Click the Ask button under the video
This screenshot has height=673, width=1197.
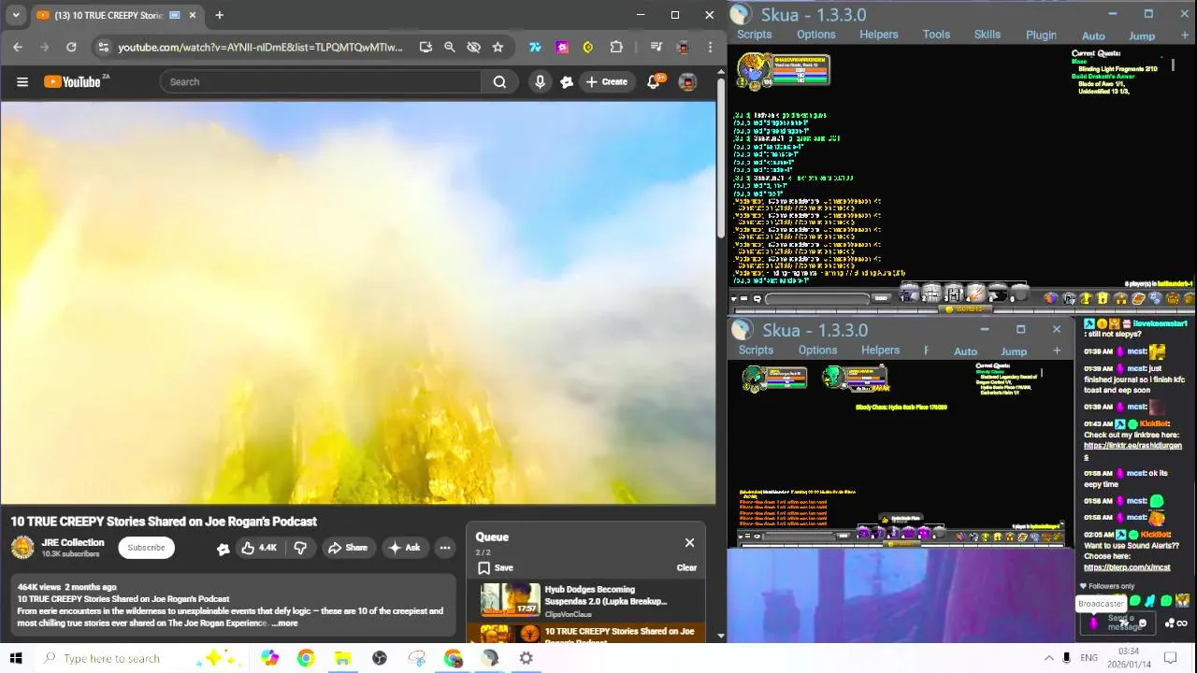coord(404,548)
